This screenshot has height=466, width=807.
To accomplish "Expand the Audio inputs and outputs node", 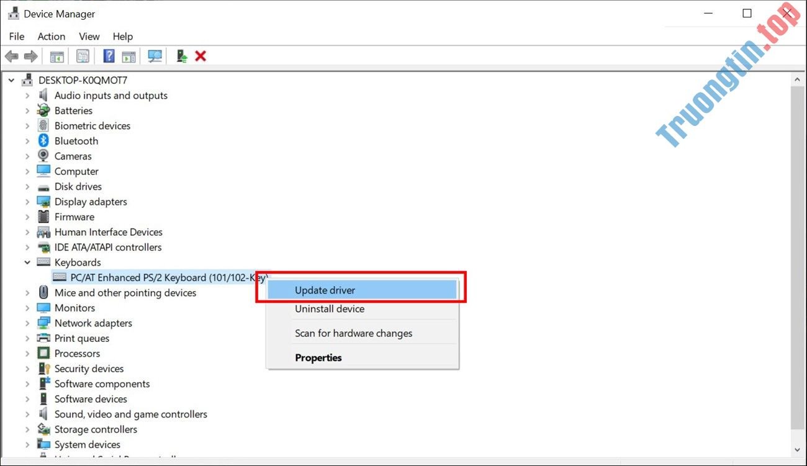I will (x=27, y=96).
